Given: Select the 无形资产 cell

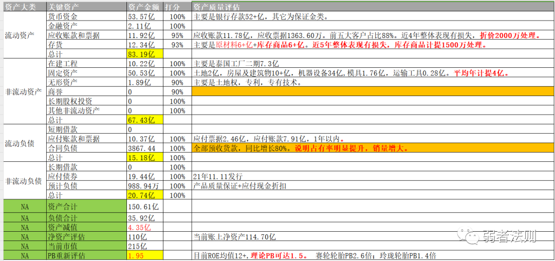Looking at the screenshot, I should tap(87, 82).
